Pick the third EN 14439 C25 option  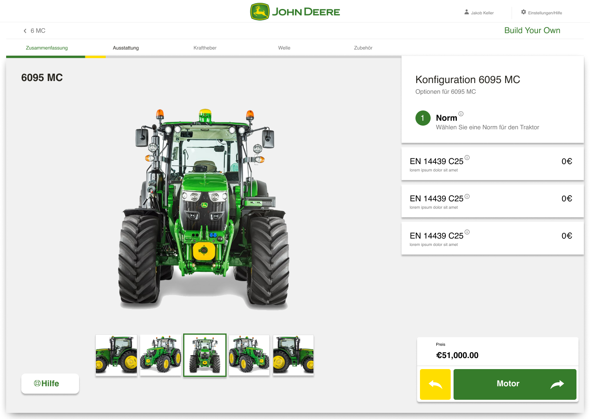click(x=492, y=238)
